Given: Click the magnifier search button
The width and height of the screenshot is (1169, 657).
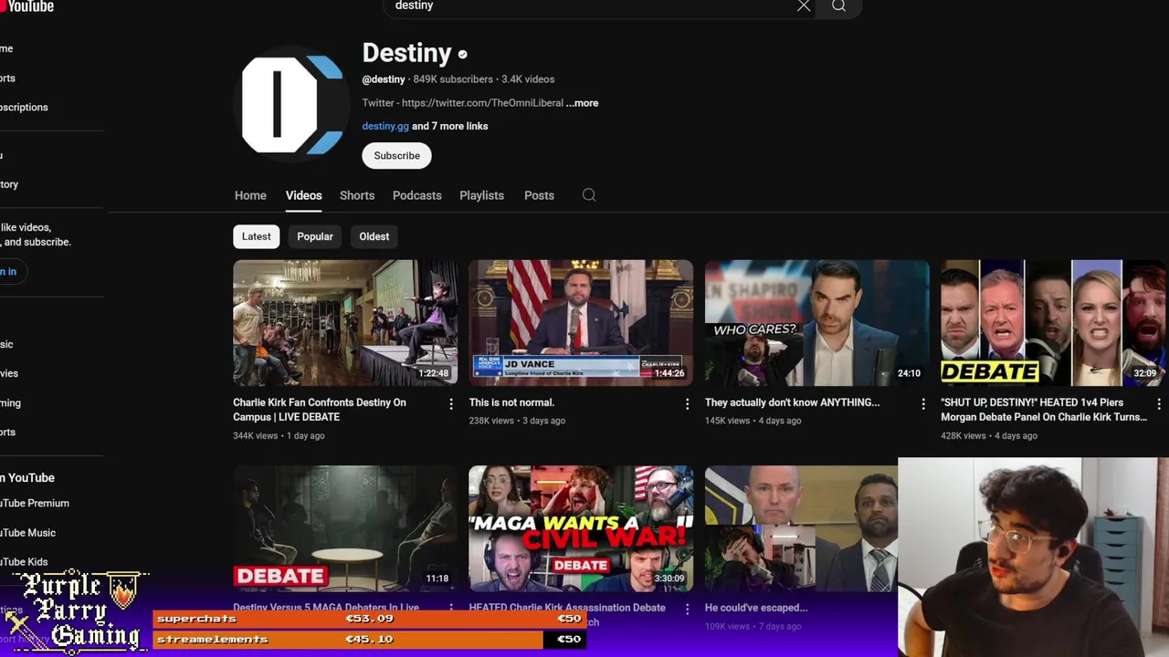Looking at the screenshot, I should [838, 6].
